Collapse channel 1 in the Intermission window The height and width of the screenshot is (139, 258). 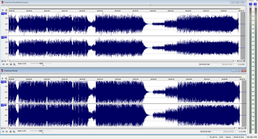(x=6, y=13)
